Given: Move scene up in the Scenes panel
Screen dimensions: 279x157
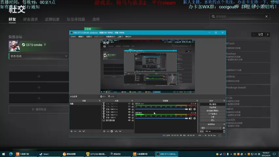Looking at the screenshot, I should pos(80,132).
